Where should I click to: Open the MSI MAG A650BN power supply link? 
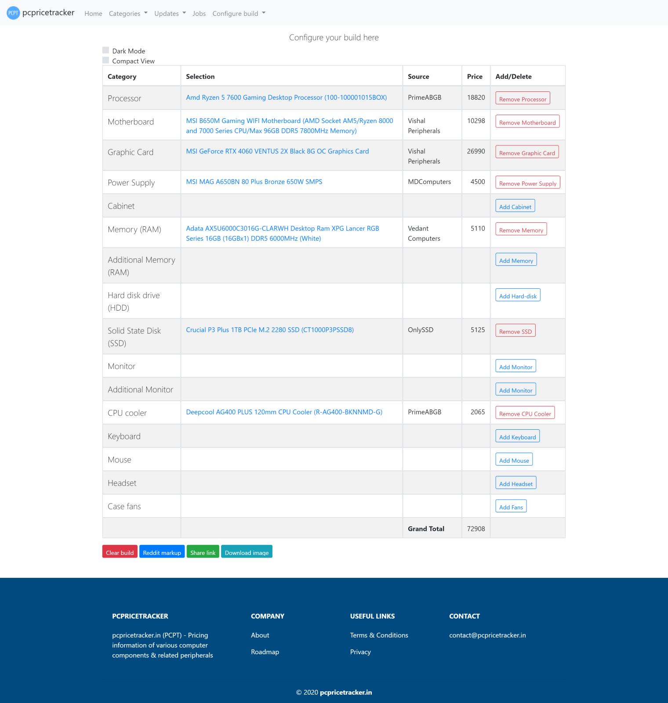pyautogui.click(x=254, y=182)
